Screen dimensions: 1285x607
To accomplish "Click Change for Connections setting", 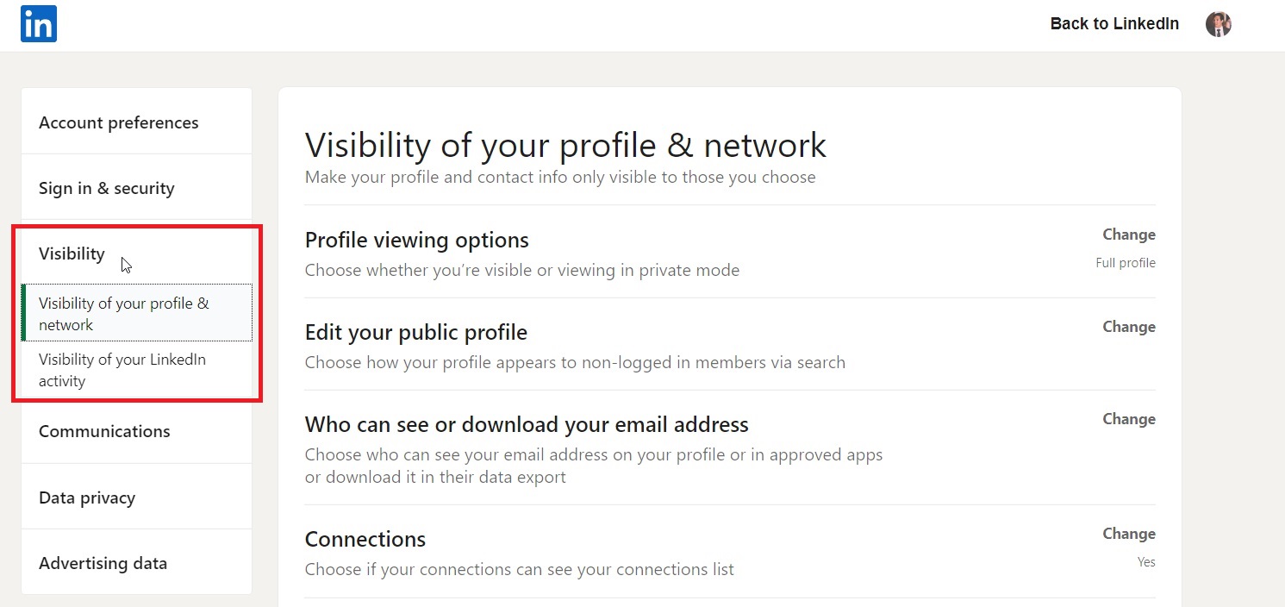I will click(x=1128, y=534).
